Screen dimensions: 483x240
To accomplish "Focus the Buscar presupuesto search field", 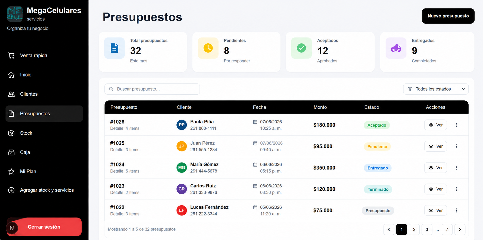I will 152,89.
